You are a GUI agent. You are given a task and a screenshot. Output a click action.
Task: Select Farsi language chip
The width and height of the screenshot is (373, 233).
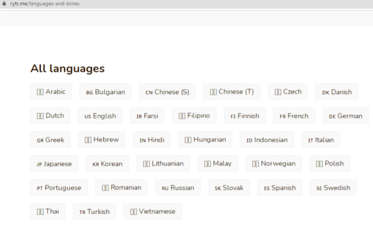pyautogui.click(x=147, y=116)
